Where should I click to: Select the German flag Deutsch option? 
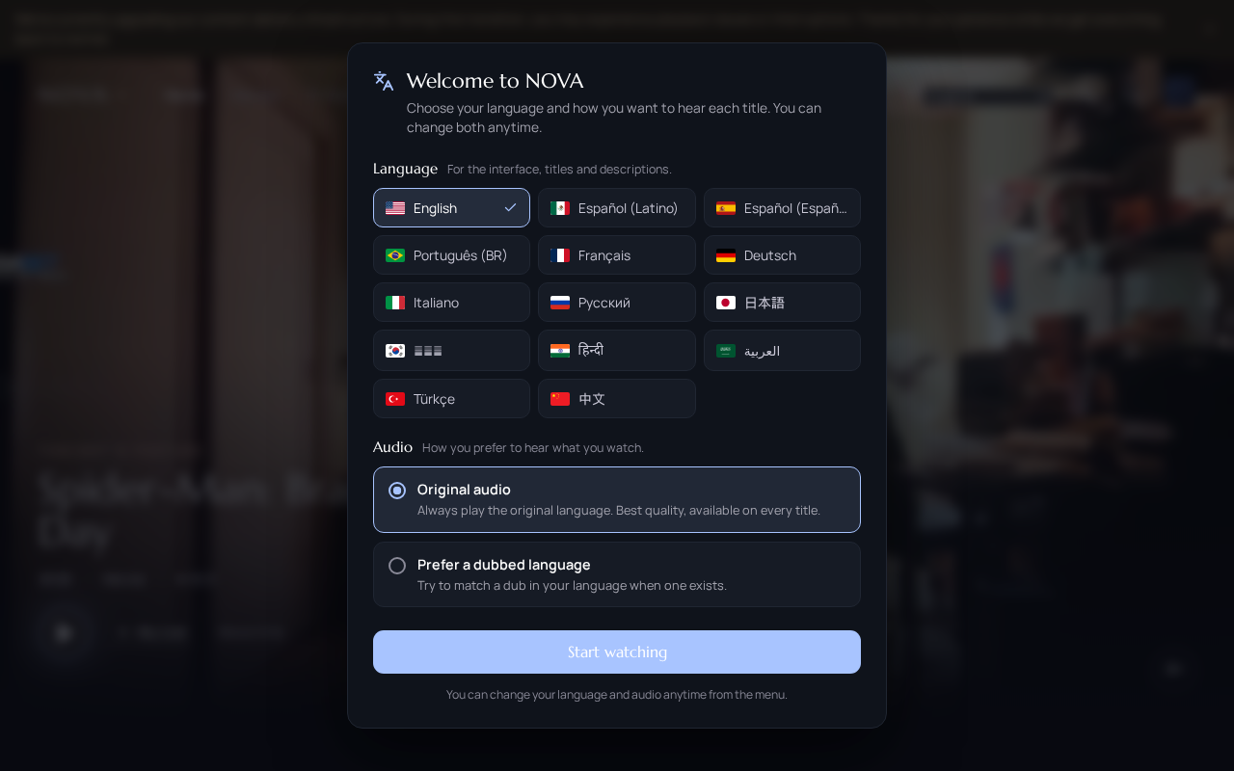[x=782, y=254]
